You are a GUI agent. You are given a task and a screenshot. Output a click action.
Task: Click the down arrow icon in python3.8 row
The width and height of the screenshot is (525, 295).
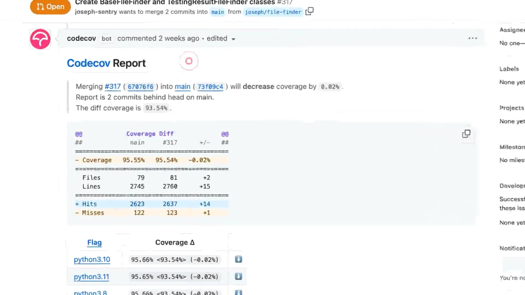(x=238, y=293)
